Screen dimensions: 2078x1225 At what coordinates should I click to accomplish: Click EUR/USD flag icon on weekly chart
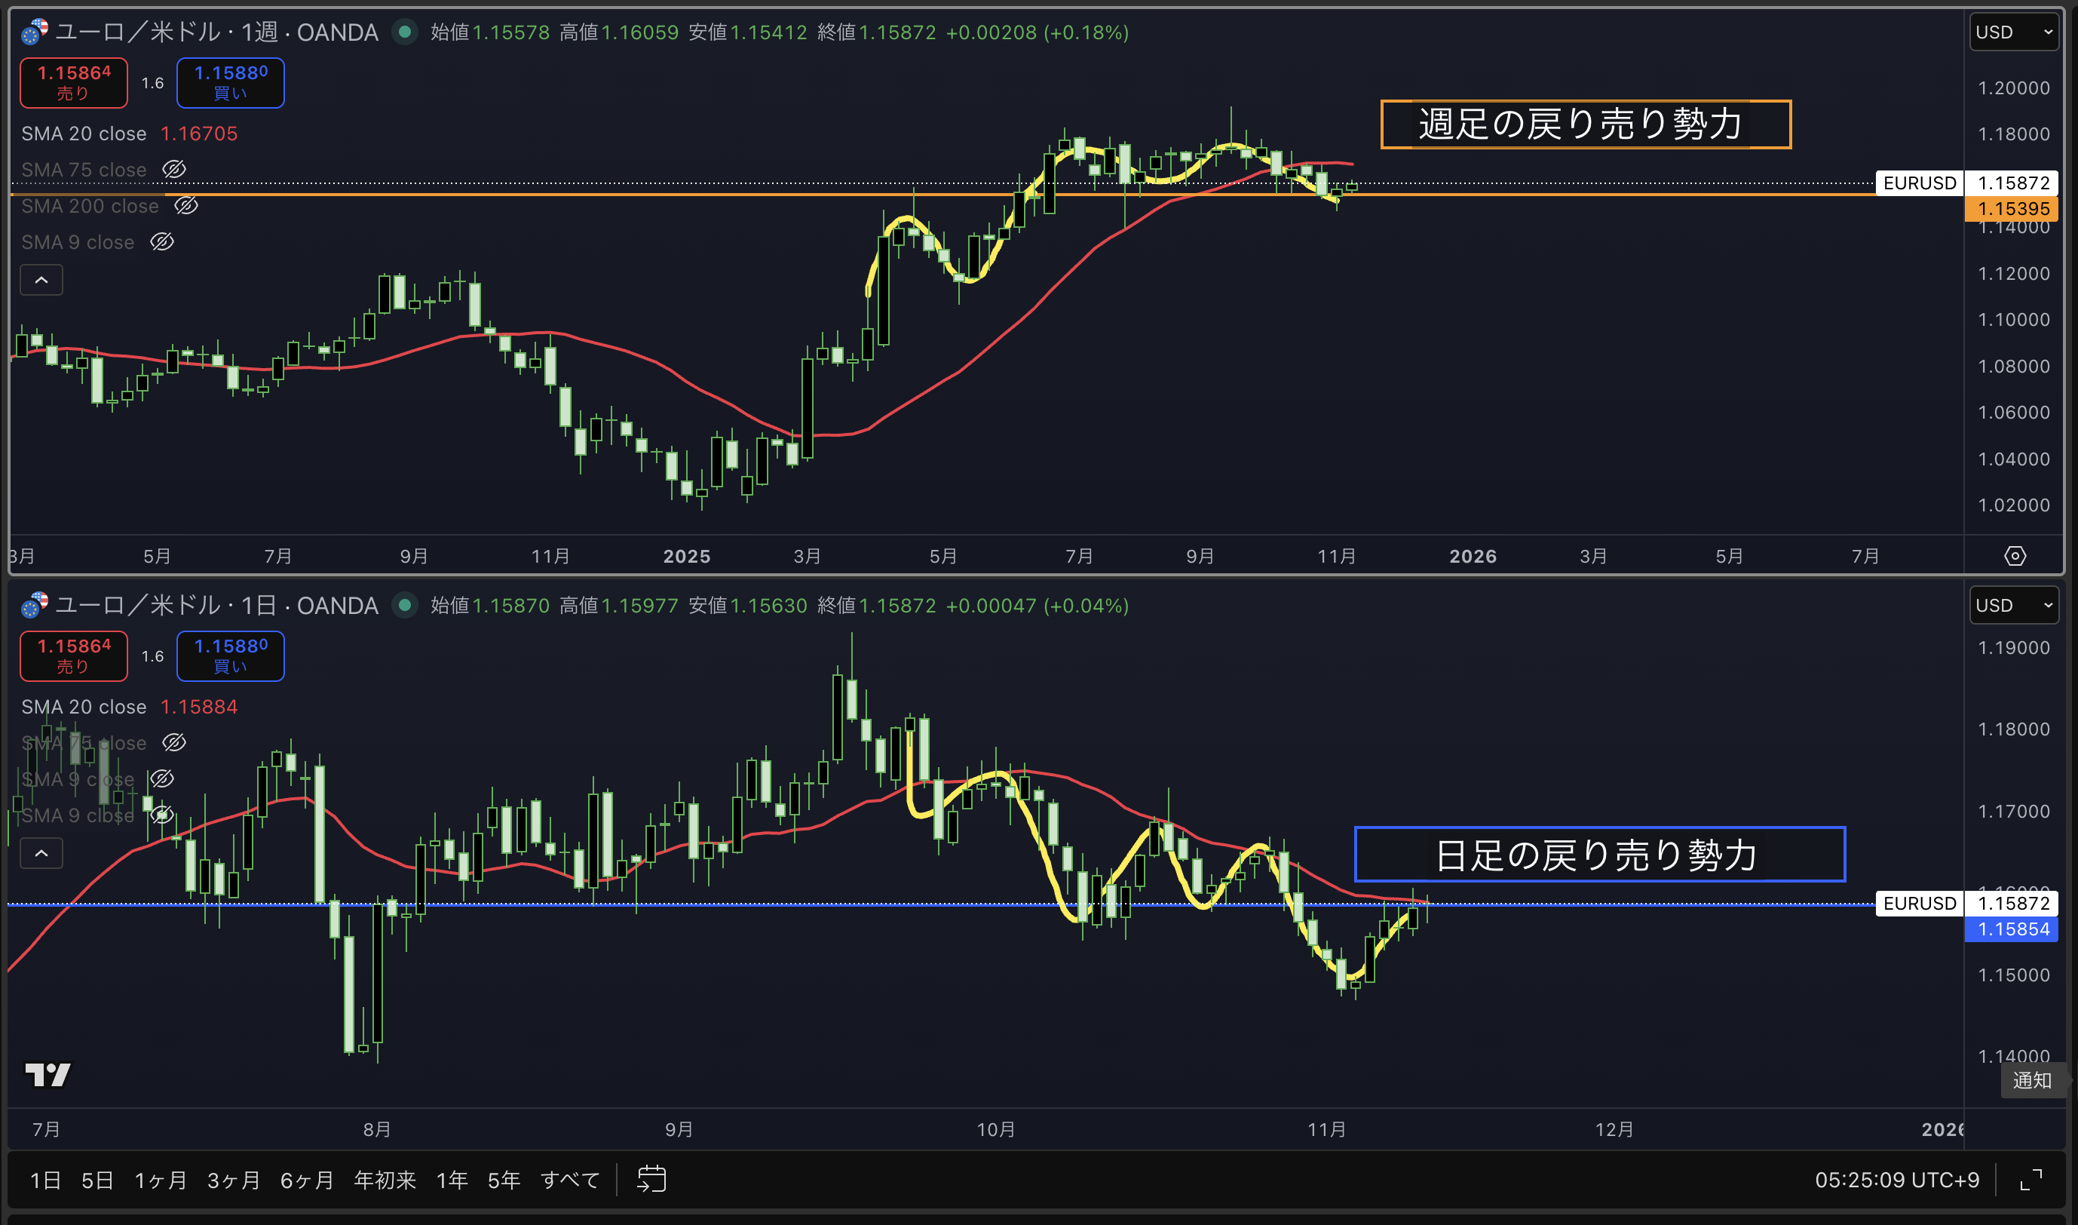pos(34,32)
